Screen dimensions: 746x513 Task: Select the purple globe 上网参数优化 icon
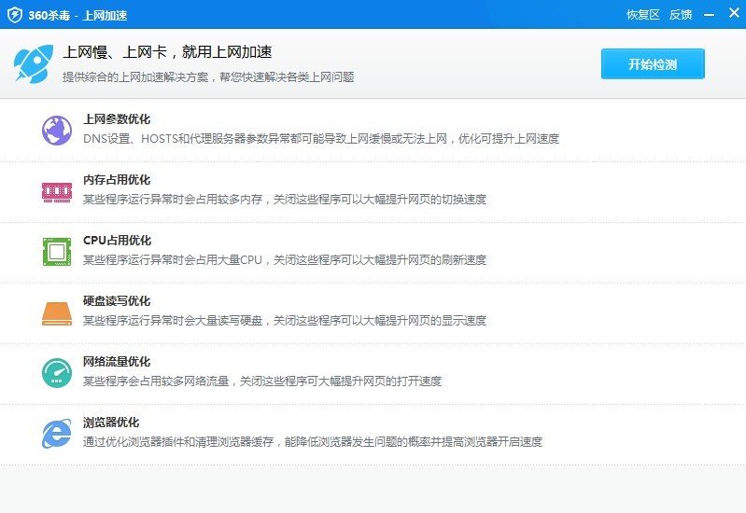[x=57, y=130]
